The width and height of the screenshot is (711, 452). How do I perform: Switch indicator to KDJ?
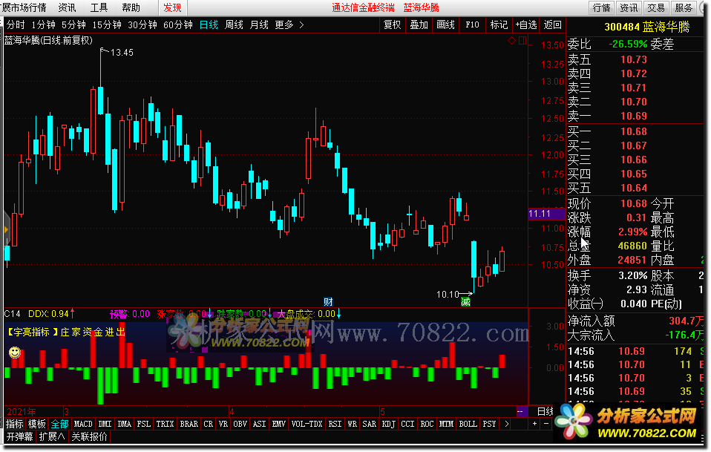point(389,424)
